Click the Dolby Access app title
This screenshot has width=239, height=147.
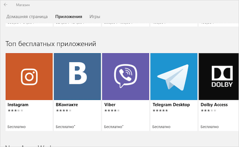tap(214, 105)
